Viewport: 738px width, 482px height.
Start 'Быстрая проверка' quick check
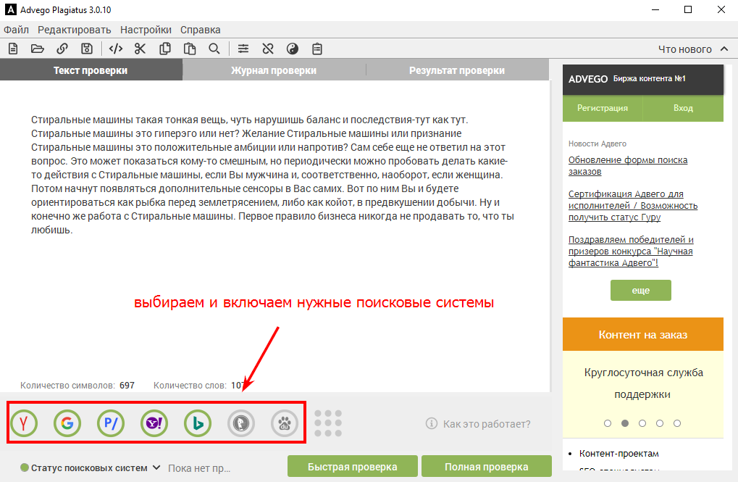click(x=353, y=467)
